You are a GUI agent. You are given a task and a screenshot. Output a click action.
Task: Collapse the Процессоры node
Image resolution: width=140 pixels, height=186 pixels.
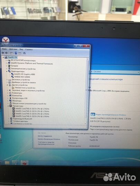click(8, 106)
